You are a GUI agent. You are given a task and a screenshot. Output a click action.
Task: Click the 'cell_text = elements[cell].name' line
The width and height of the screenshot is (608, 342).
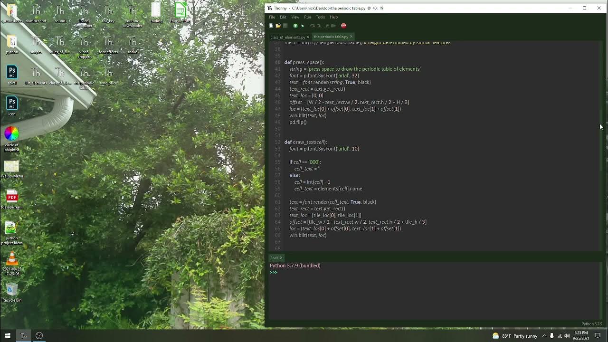pyautogui.click(x=328, y=189)
